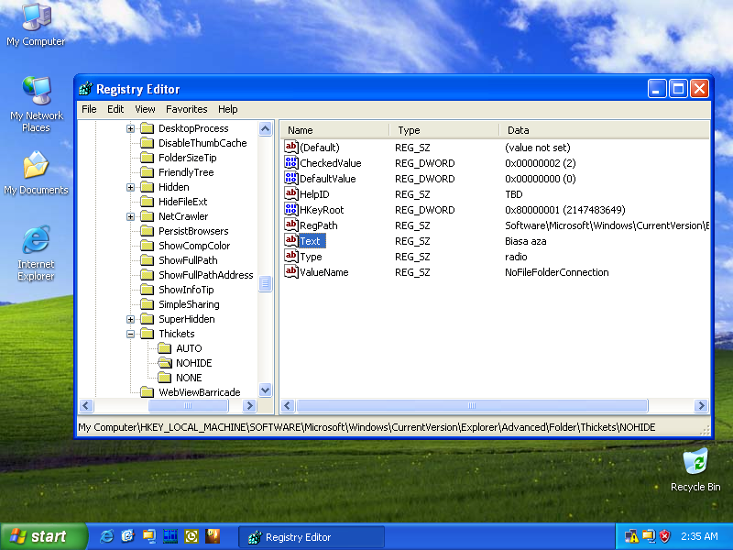
Task: Select the DefaultValue DWORD icon
Action: point(290,178)
